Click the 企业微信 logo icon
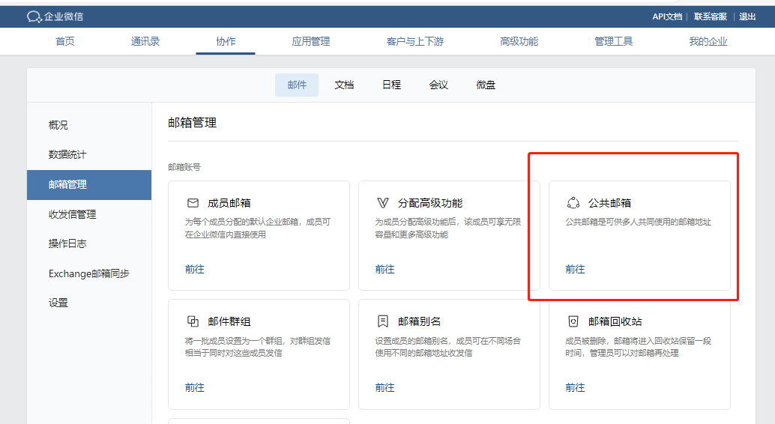The height and width of the screenshot is (424, 775). click(34, 16)
